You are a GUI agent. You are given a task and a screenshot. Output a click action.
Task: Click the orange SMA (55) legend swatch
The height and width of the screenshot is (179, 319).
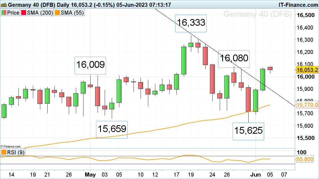pos(57,12)
